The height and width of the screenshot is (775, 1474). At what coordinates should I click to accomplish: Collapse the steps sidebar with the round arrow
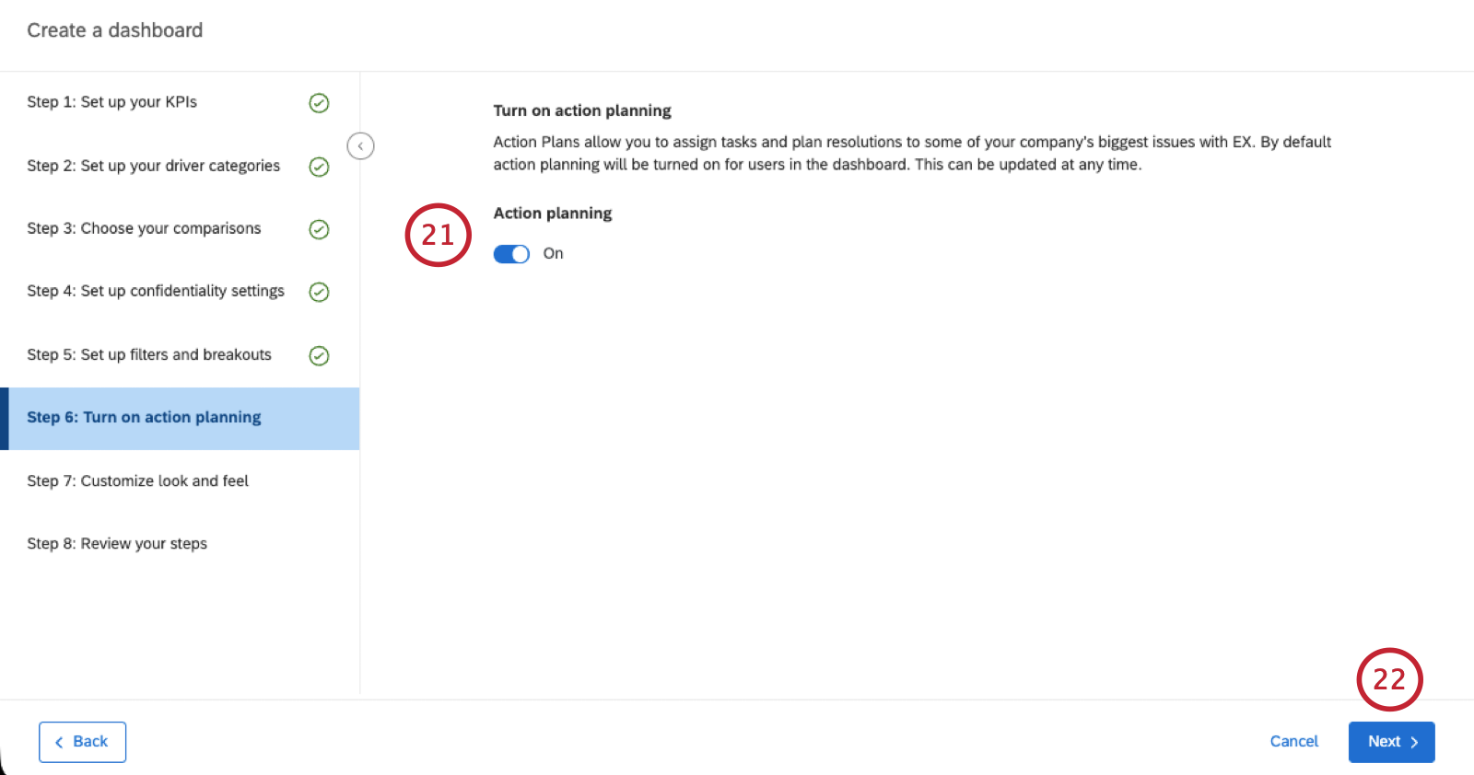click(x=360, y=145)
